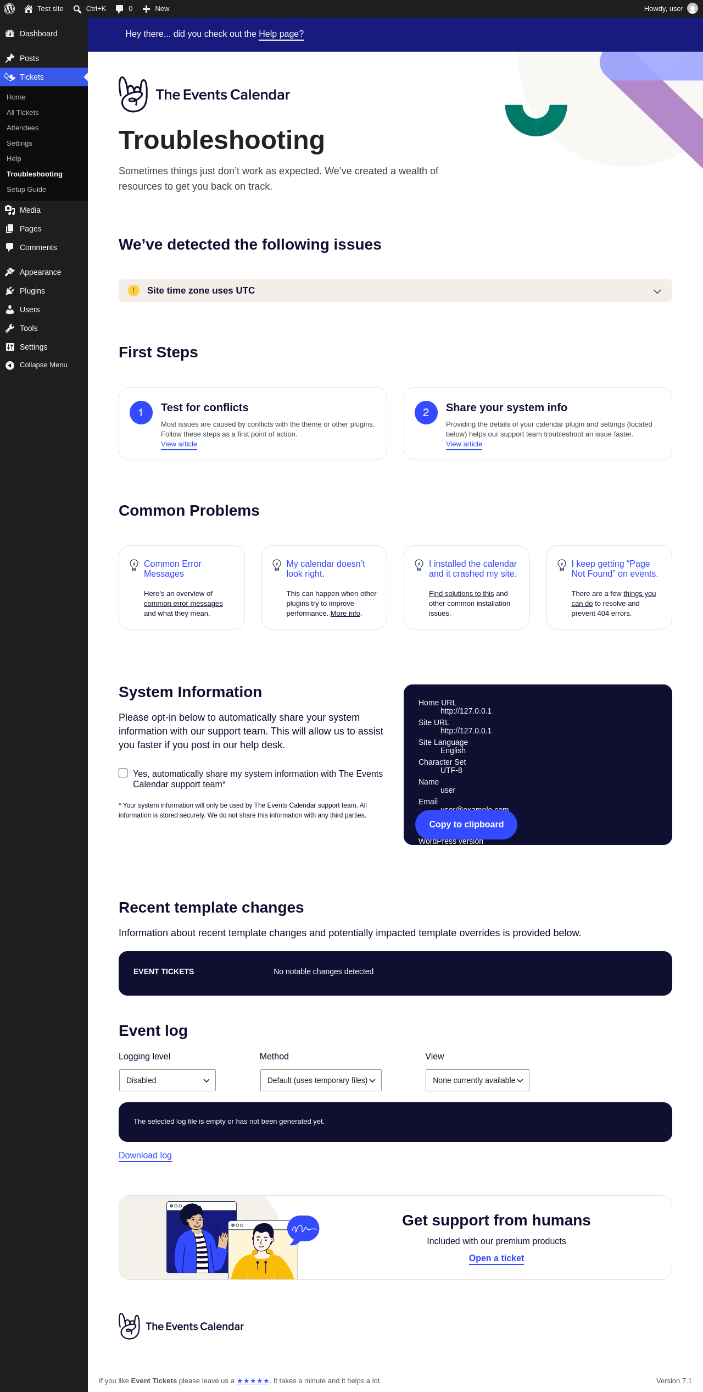Click the "Home URL" system info label
The height and width of the screenshot is (1392, 703).
coord(437,703)
